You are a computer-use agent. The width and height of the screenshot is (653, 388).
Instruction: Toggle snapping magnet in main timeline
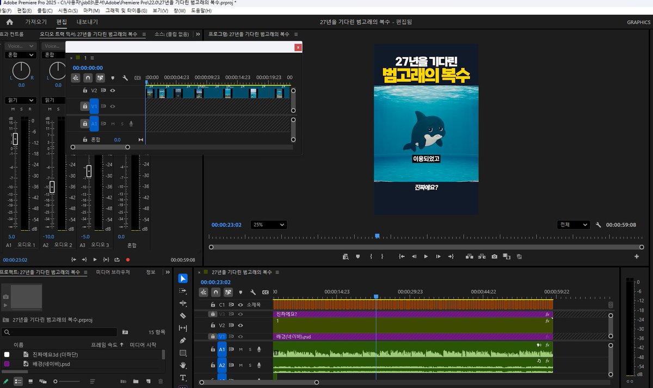click(x=215, y=292)
